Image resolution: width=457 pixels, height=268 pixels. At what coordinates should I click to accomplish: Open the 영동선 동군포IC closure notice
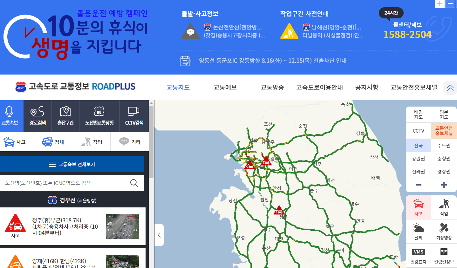click(273, 61)
